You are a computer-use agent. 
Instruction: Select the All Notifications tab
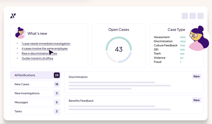[x=35, y=75]
